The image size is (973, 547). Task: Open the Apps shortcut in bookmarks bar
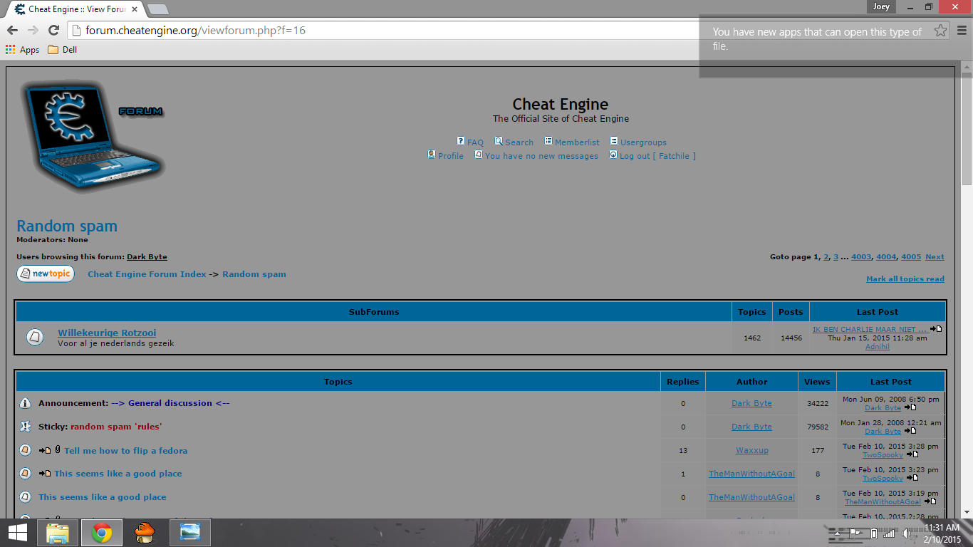pos(22,50)
